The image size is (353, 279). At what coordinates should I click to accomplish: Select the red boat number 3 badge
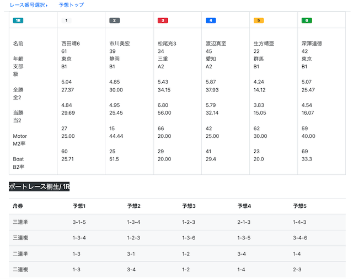tap(163, 20)
